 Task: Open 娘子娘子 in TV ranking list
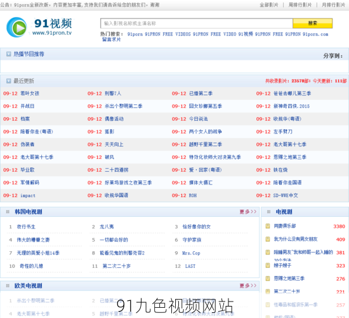(x=282, y=265)
